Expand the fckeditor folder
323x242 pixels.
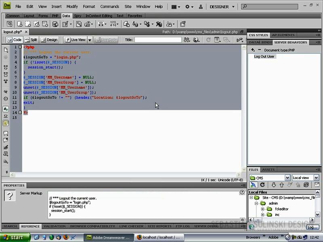pyautogui.click(x=263, y=209)
